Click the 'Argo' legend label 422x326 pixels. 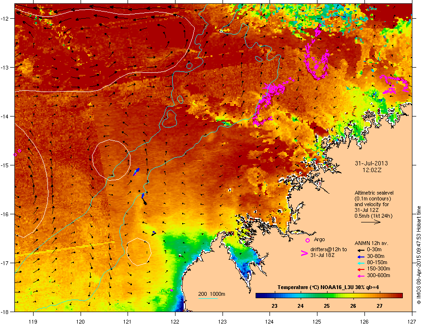[319, 239]
